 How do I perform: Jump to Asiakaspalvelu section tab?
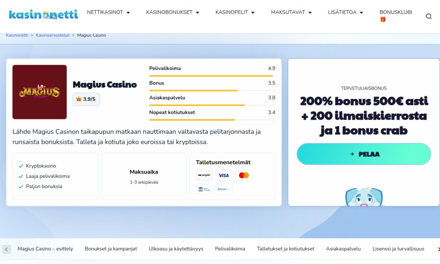[x=343, y=249]
